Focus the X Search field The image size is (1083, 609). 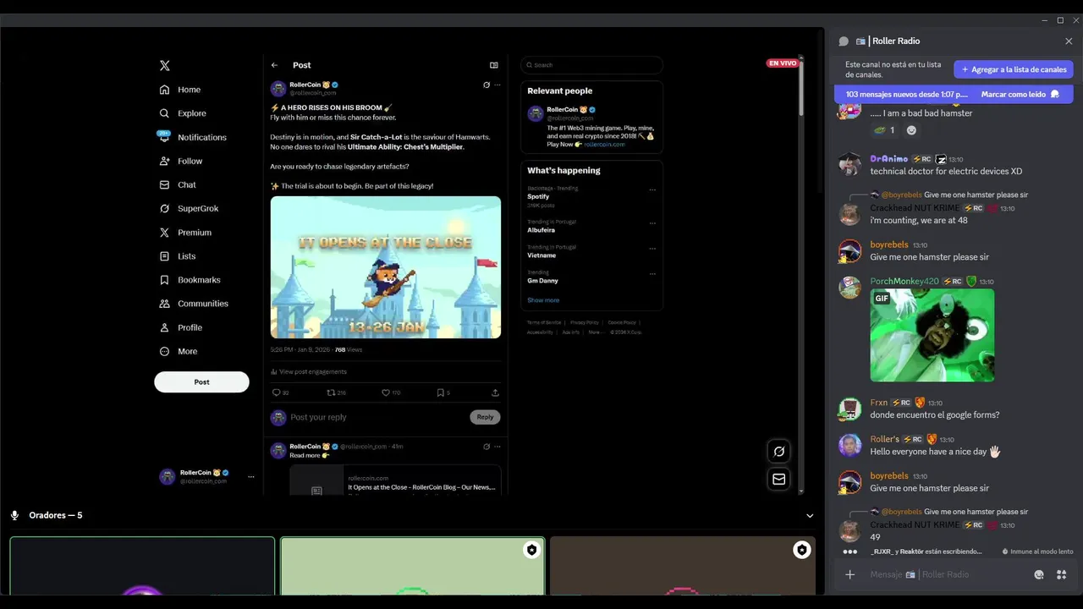click(x=591, y=65)
